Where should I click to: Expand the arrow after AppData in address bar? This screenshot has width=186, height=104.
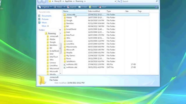click(x=74, y=1)
